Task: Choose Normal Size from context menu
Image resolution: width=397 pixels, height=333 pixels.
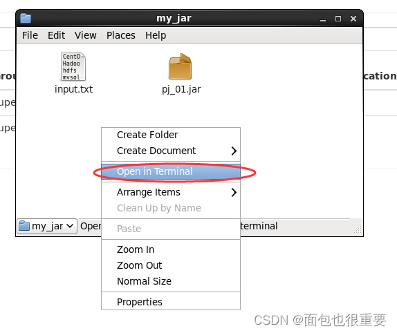Action: click(171, 281)
